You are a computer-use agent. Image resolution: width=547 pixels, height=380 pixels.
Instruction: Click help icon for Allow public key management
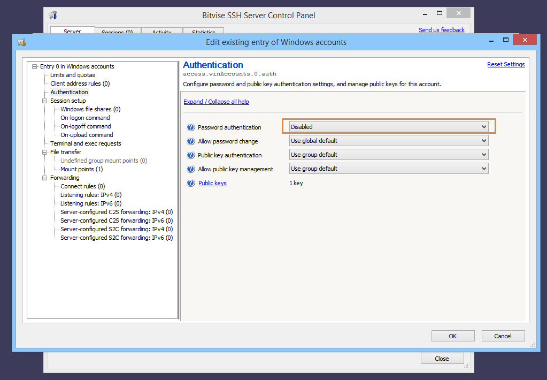(190, 169)
